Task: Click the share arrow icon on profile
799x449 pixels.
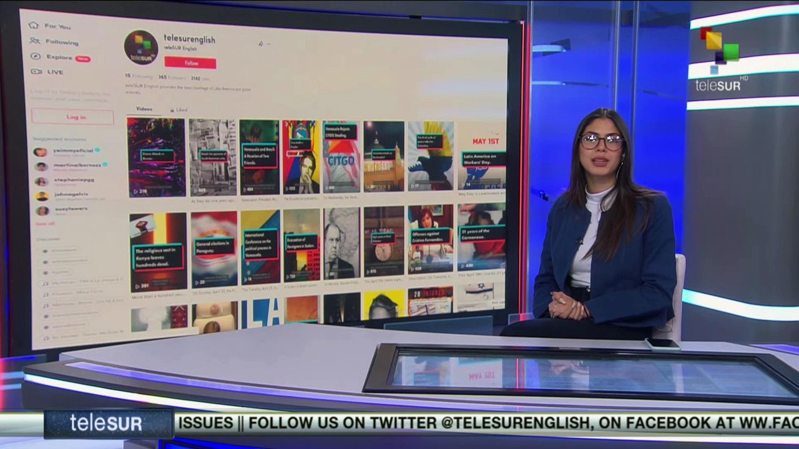Action: pyautogui.click(x=260, y=44)
